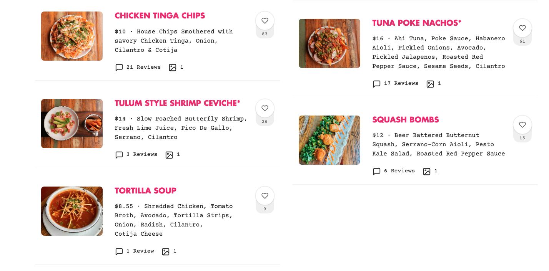Open the image icon under Squash Bombs
549x271 pixels.
427,172
